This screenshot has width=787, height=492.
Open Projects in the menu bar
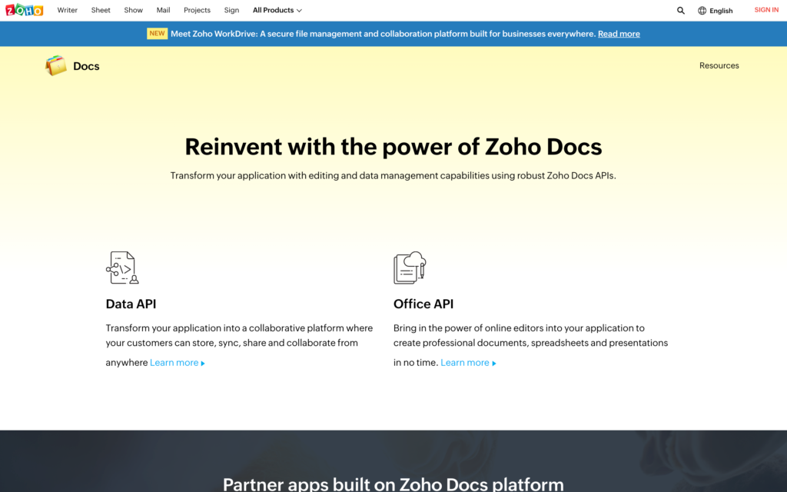tap(197, 10)
